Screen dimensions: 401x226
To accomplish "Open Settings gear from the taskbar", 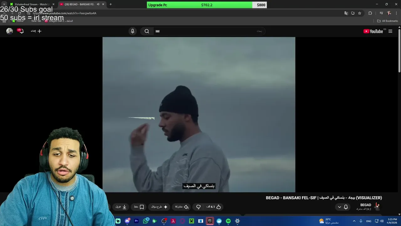I will pyautogui.click(x=237, y=221).
